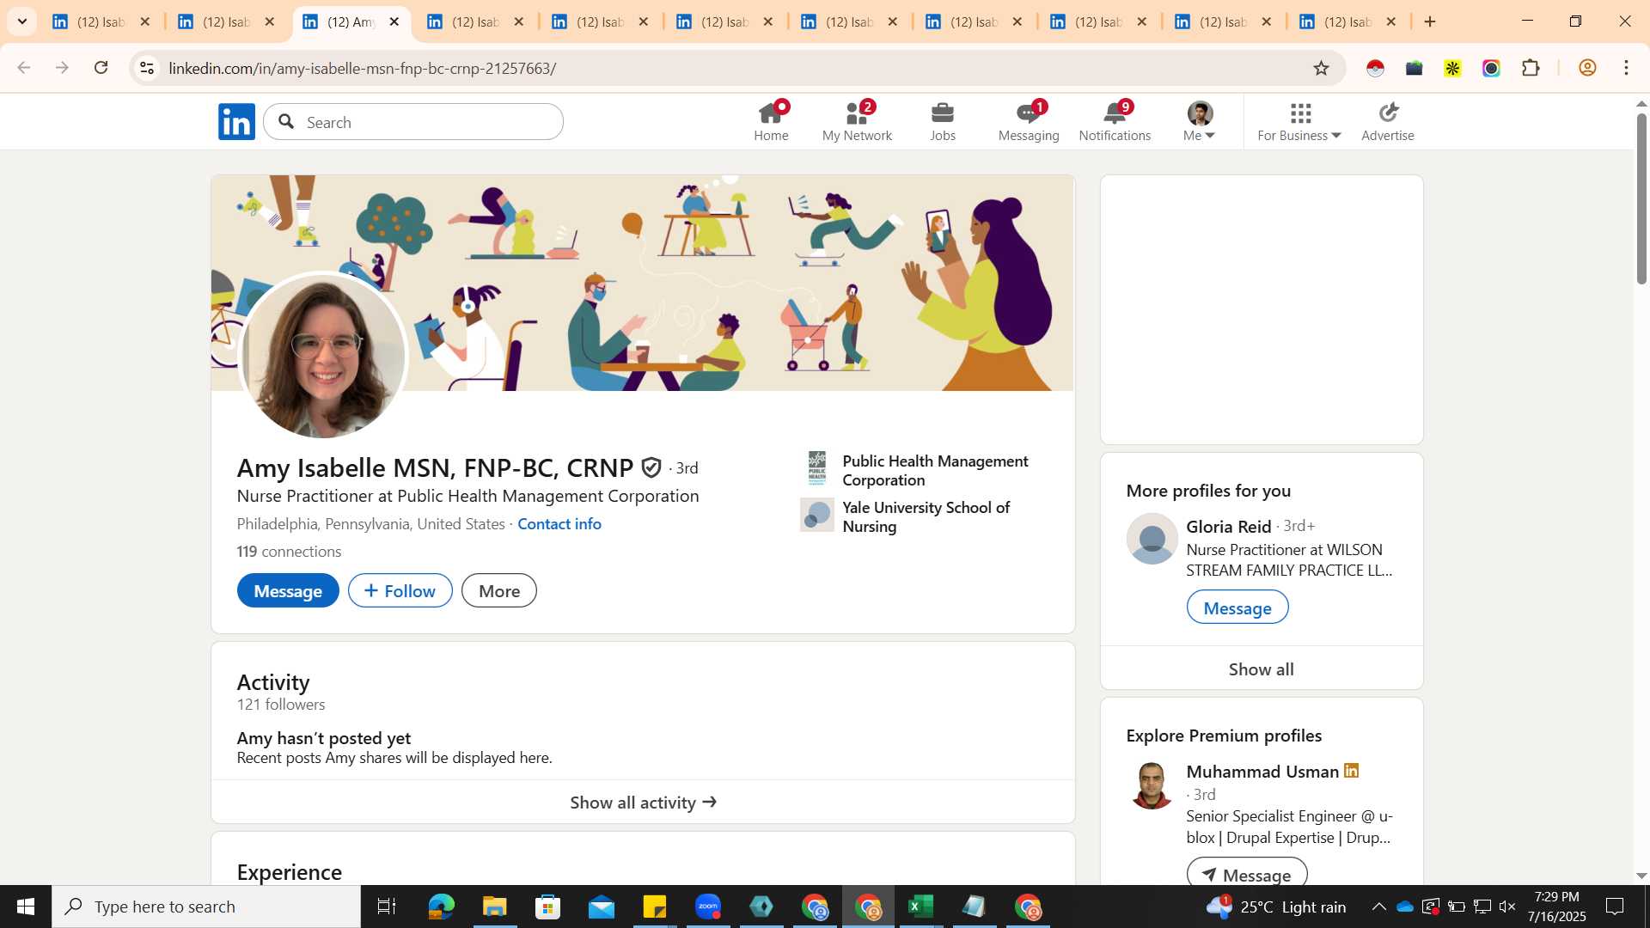Open the Windows notification center
The width and height of the screenshot is (1650, 928).
pos(1615,907)
